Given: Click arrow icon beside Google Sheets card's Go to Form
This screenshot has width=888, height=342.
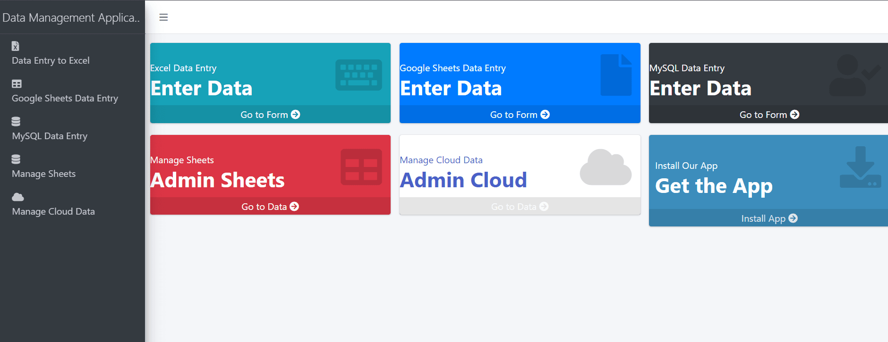Looking at the screenshot, I should coord(545,115).
